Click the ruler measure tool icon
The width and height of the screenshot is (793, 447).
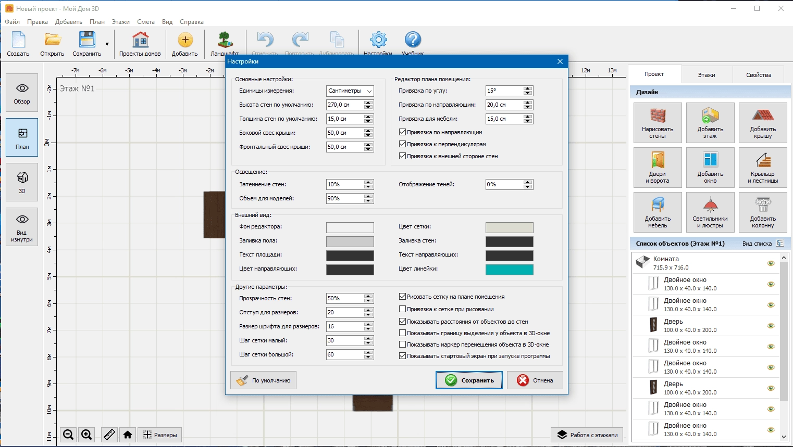(109, 435)
